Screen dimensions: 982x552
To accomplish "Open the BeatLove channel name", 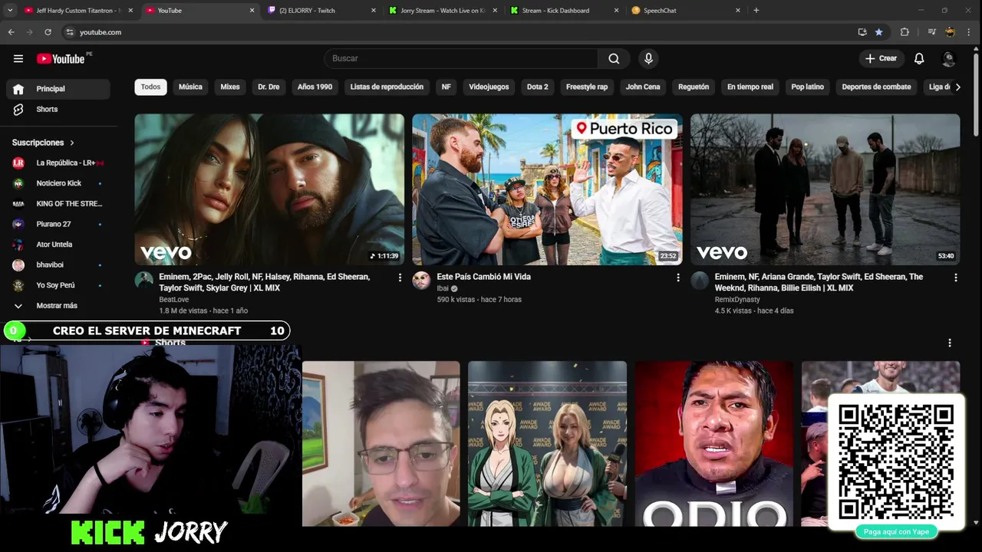I will [173, 300].
